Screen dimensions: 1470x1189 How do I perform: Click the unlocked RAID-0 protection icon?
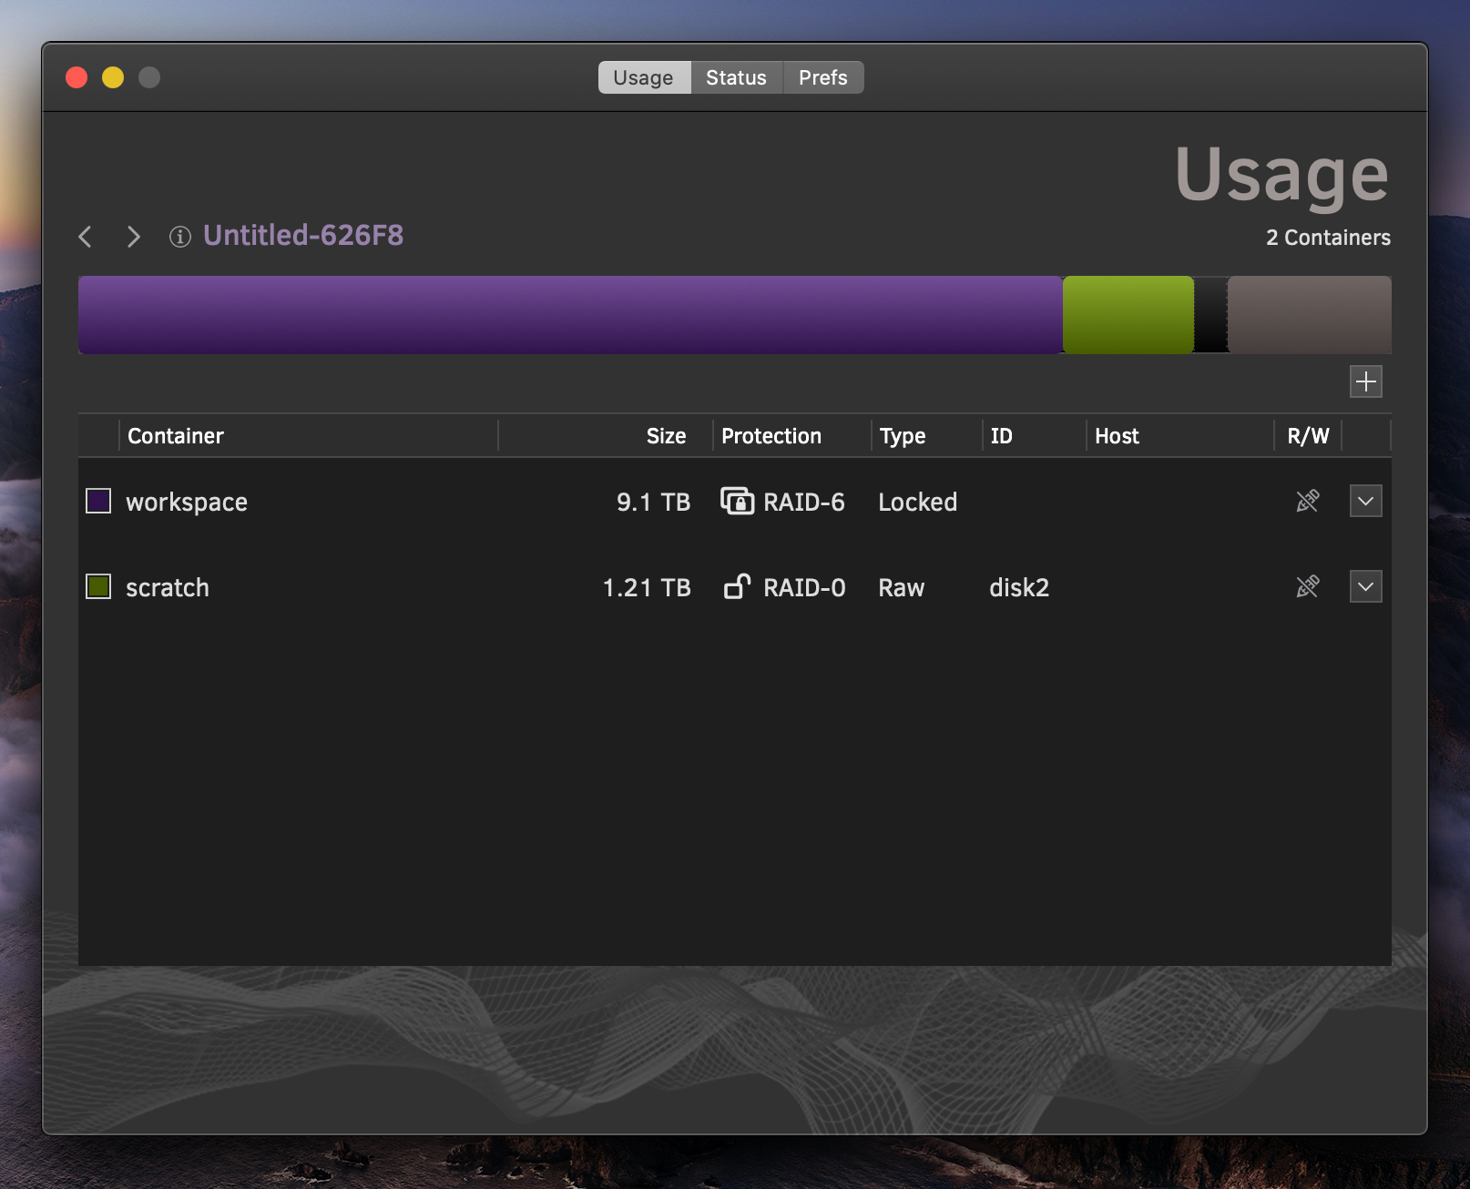click(737, 587)
